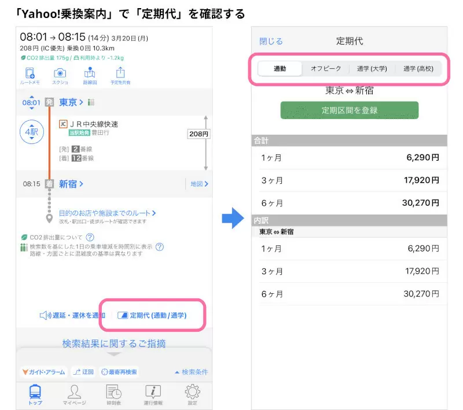Select the 通学 (大学) segment
463x410 pixels.
click(x=372, y=69)
